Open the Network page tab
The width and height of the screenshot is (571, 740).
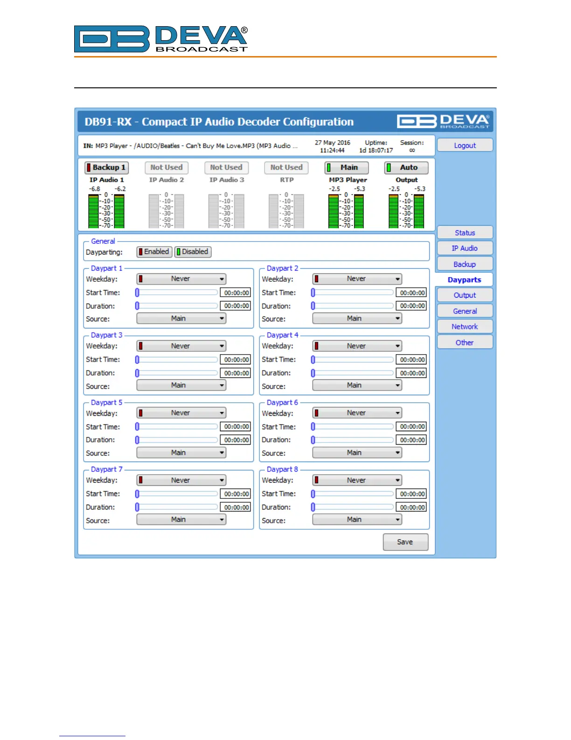click(465, 327)
